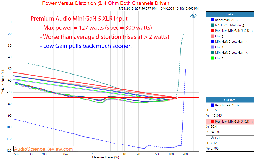The height and width of the screenshot is (160, 255).
Task: Click the red Premium Min GaN 5 XLR swatch in Data legend
Action: click(x=212, y=30)
